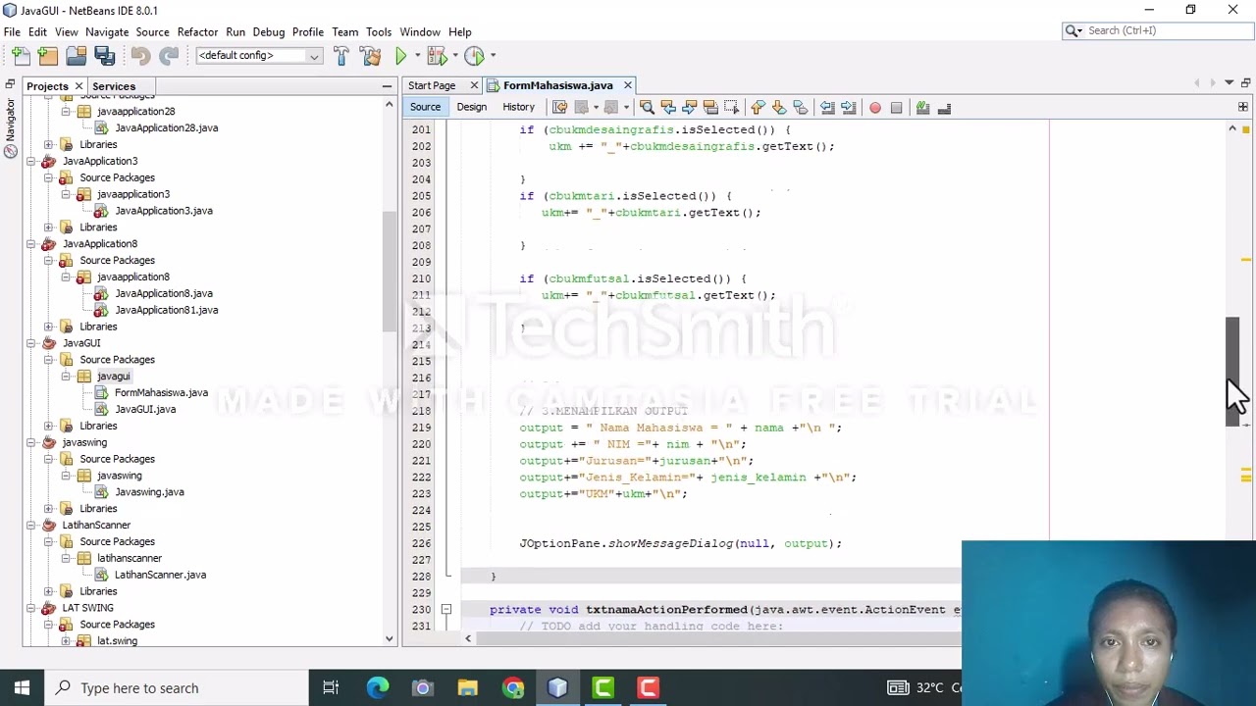
Task: Select the default config combo box
Action: pyautogui.click(x=258, y=56)
